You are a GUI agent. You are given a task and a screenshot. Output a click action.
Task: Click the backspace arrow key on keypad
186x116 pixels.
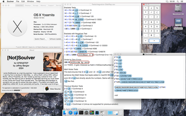[146, 41]
